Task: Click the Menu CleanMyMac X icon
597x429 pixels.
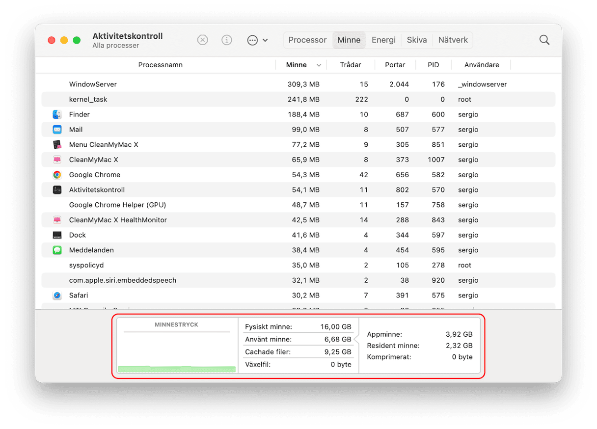Action: tap(57, 145)
